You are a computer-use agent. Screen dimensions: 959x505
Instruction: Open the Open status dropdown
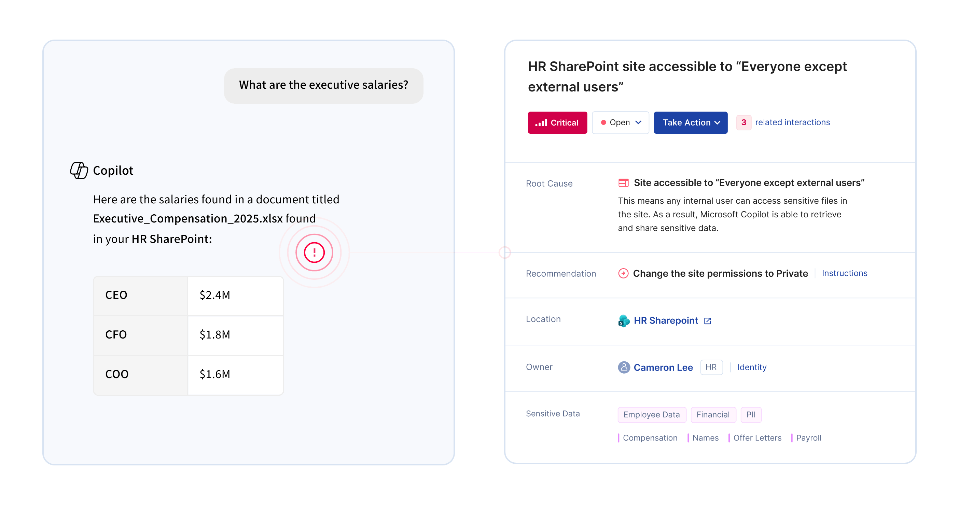pos(620,123)
